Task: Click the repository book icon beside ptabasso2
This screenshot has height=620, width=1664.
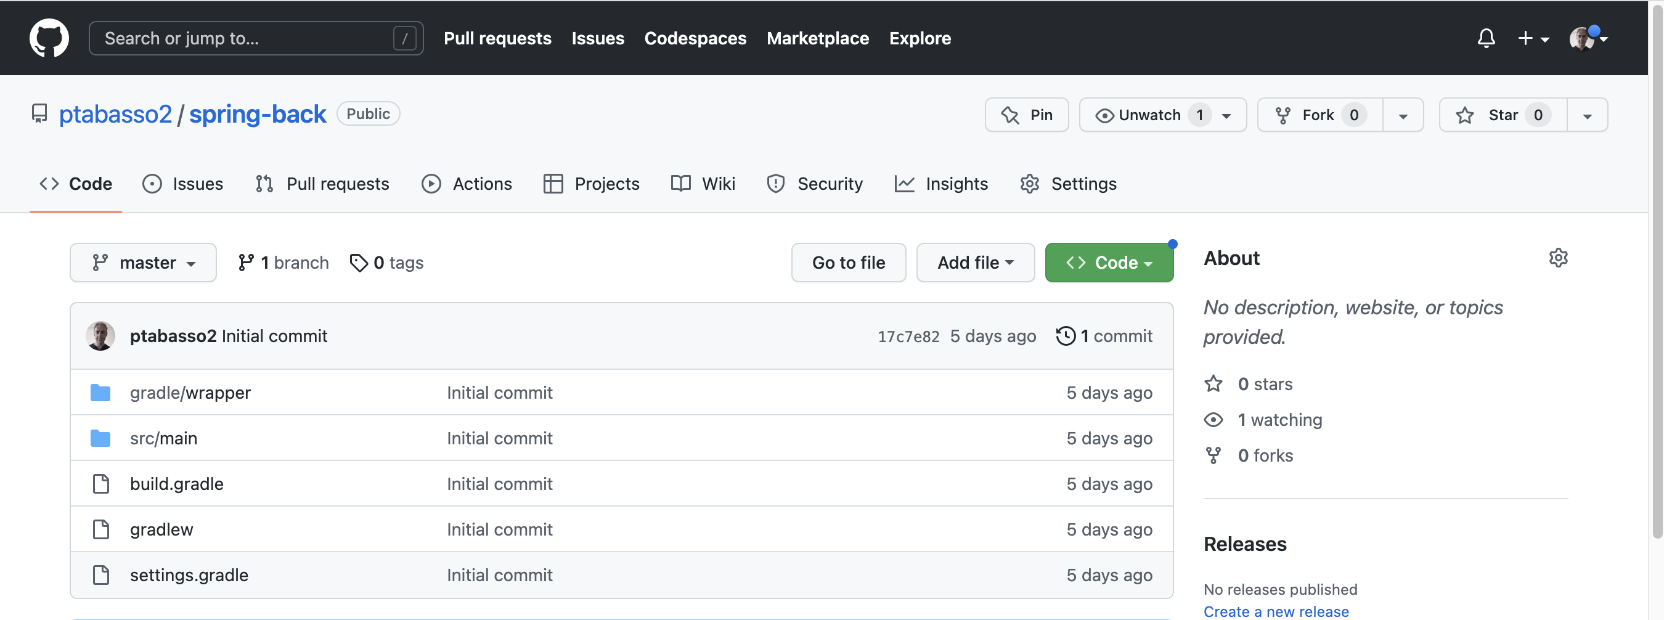Action: pyautogui.click(x=39, y=114)
